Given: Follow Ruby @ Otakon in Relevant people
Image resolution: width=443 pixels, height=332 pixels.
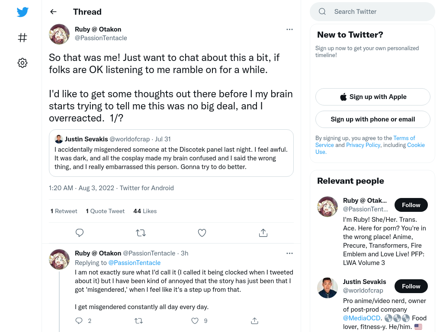Looking at the screenshot, I should [411, 205].
